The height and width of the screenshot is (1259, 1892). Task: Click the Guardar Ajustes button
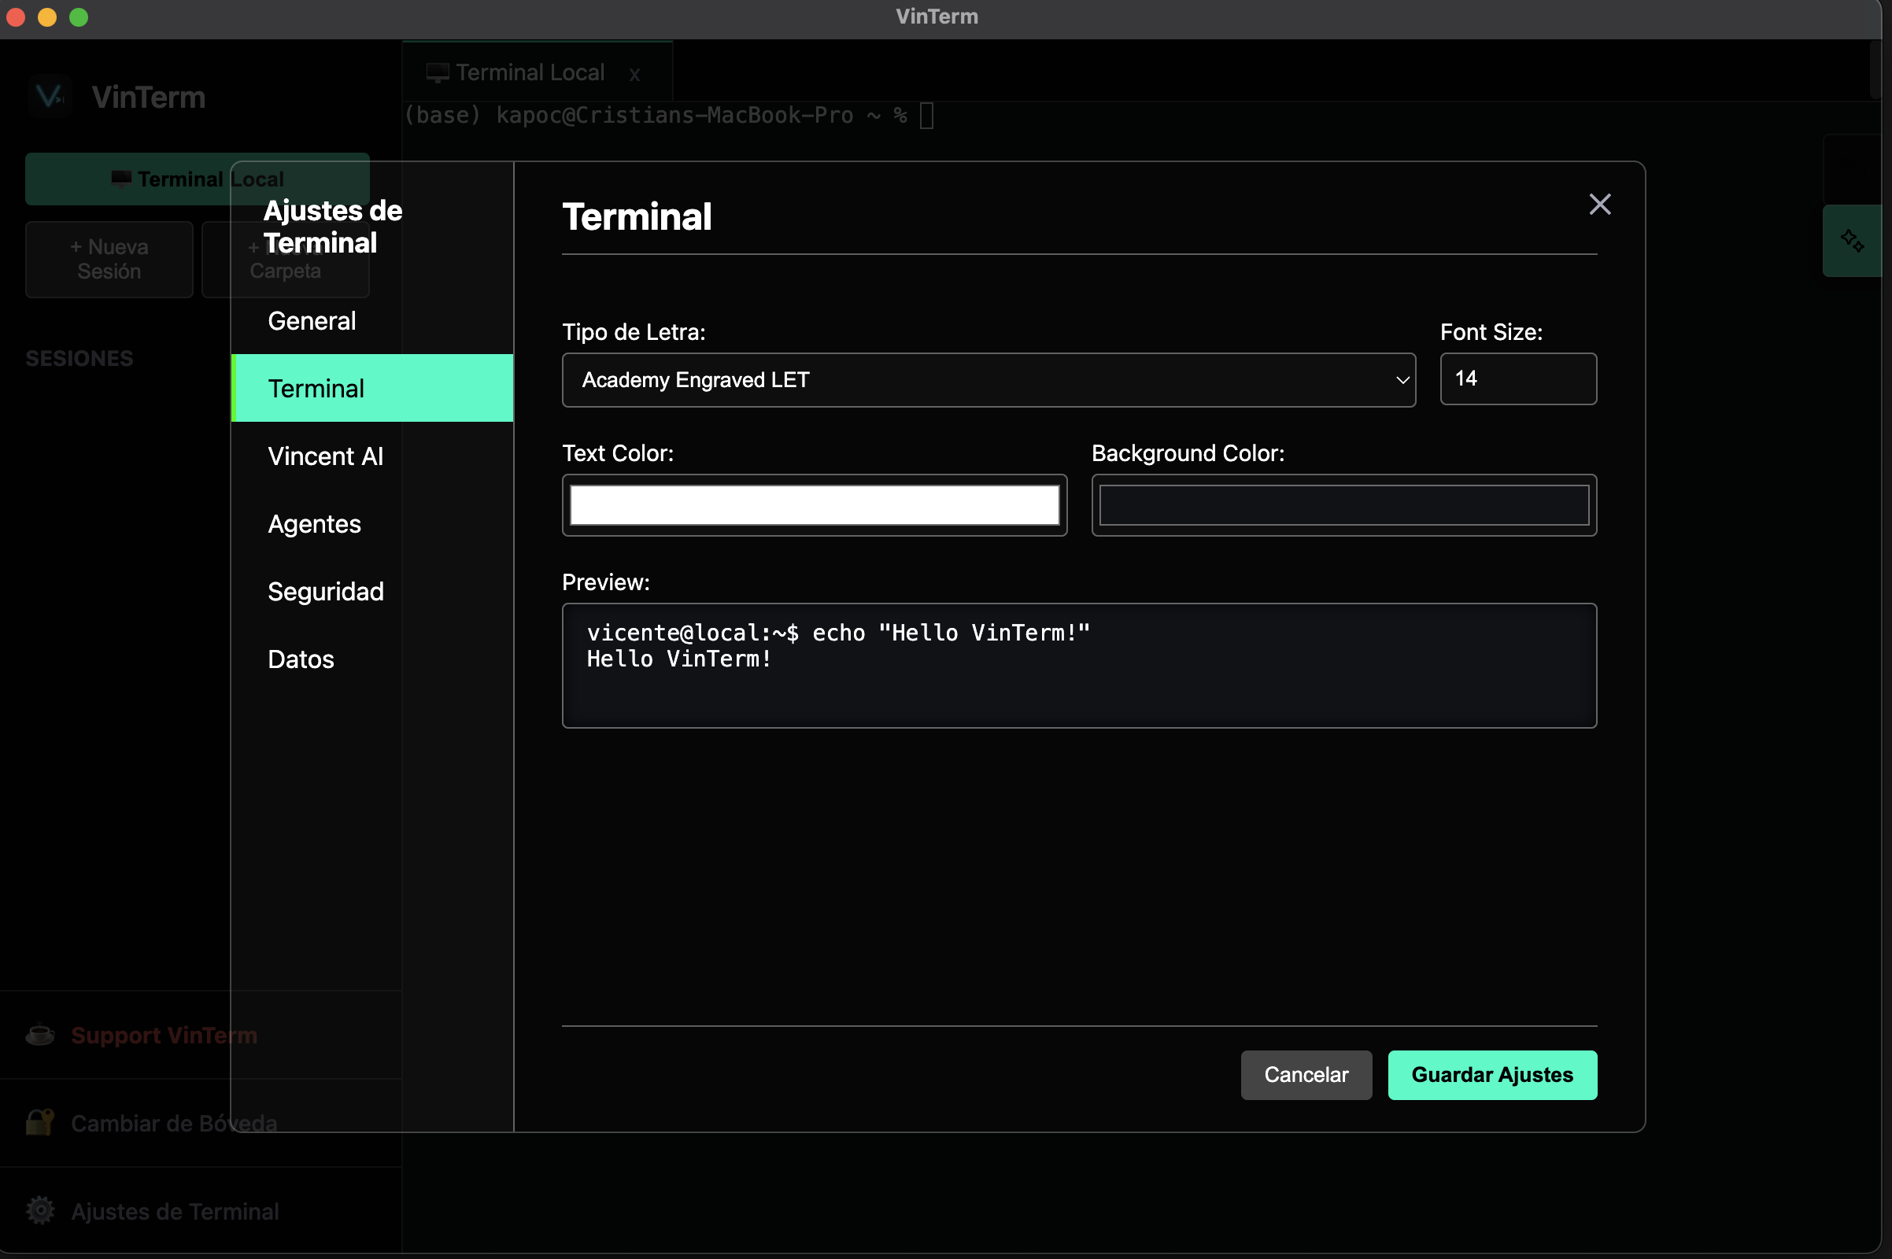(1492, 1074)
